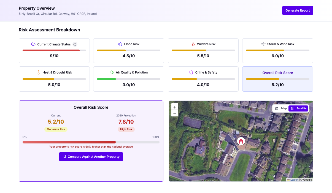Click Compare Against Another Property
The width and height of the screenshot is (332, 193).
pos(91,156)
